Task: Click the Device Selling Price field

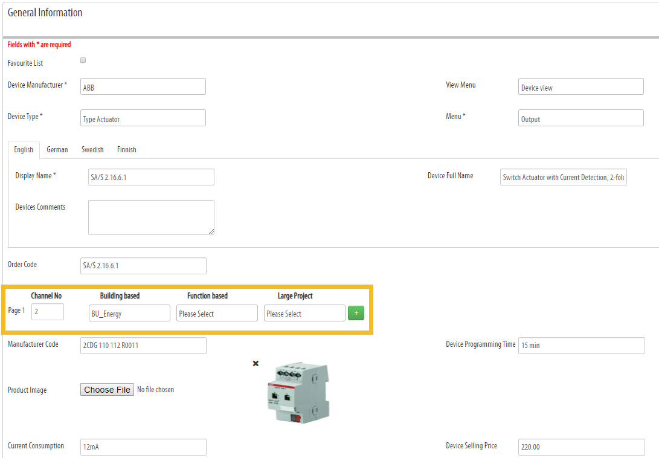Action: point(581,447)
